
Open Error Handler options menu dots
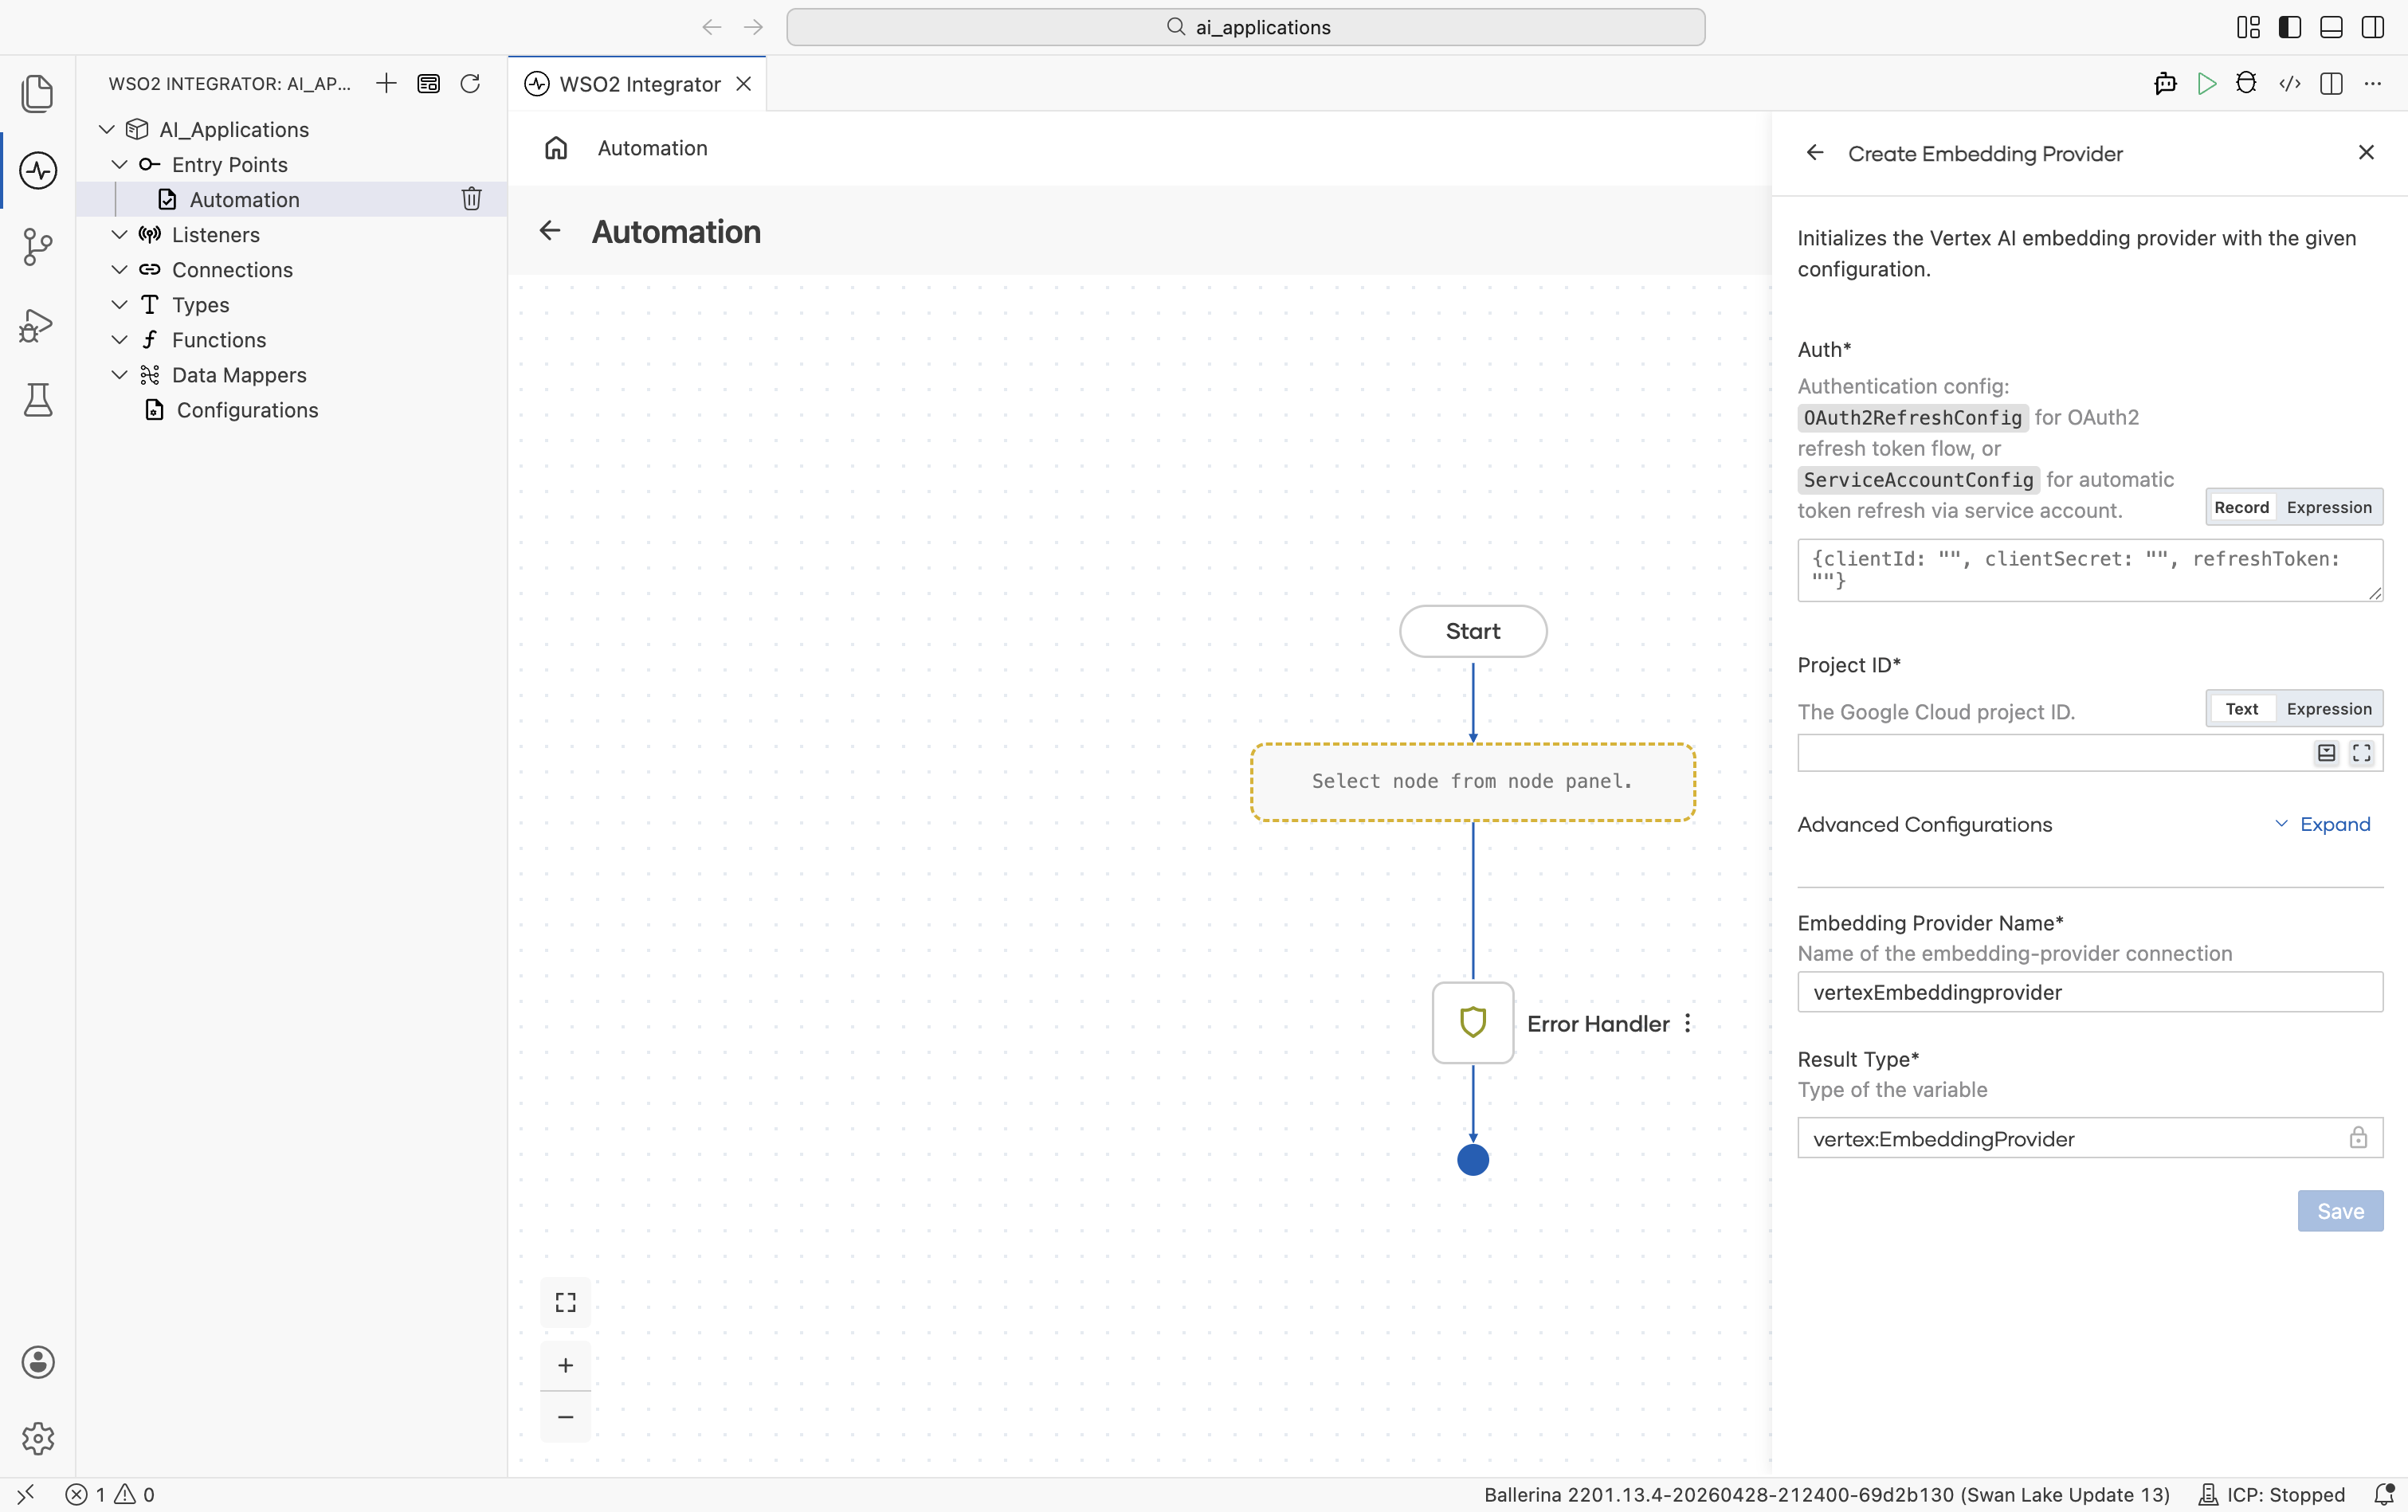click(1688, 1023)
